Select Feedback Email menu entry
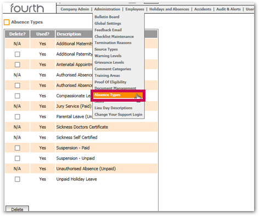 point(108,30)
